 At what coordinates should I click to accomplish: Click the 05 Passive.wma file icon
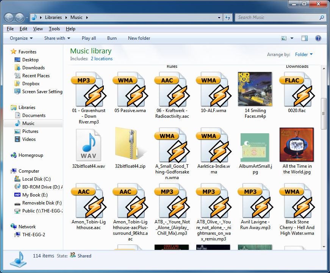point(130,90)
